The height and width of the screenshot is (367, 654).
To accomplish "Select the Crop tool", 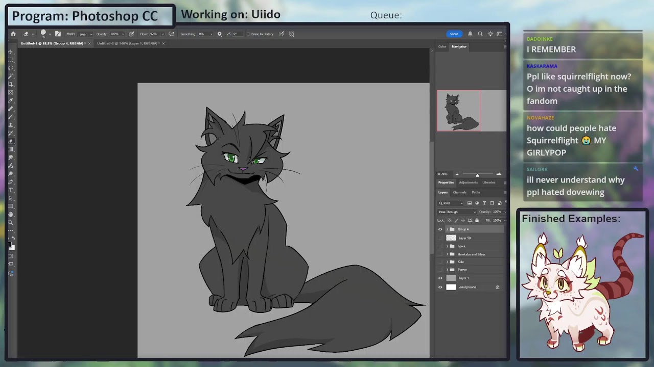I will (10, 84).
